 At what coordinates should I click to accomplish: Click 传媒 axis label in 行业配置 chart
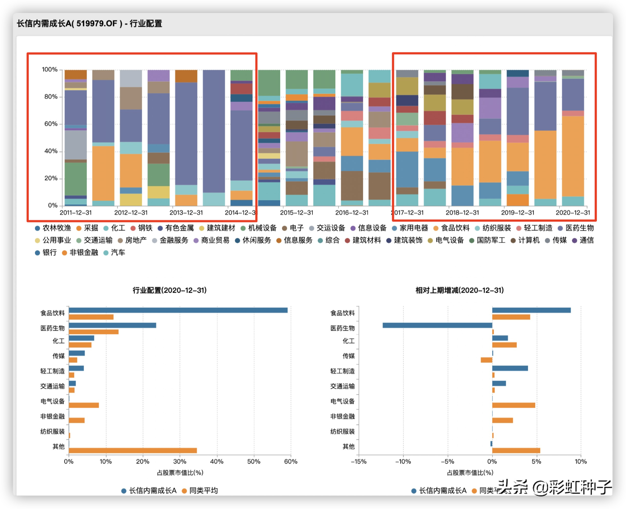(59, 356)
